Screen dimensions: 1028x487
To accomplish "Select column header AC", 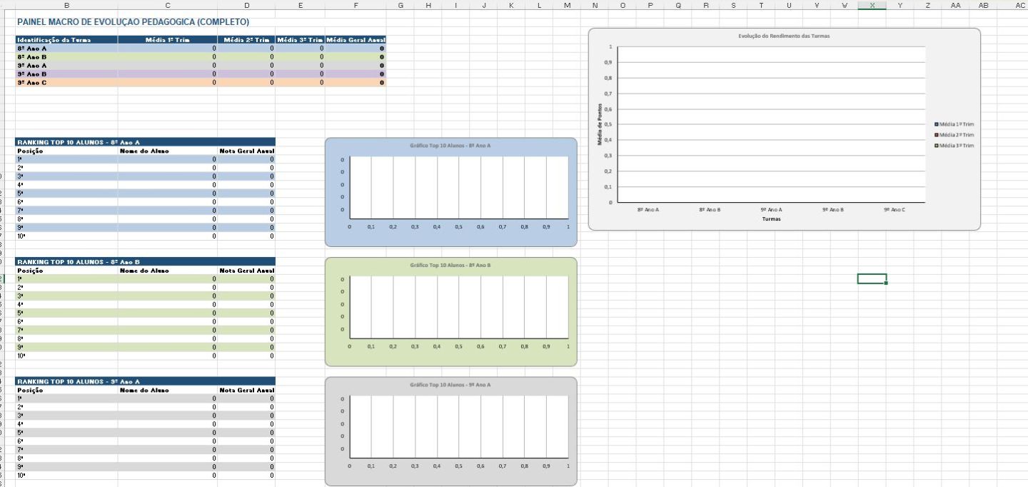I will [1019, 5].
